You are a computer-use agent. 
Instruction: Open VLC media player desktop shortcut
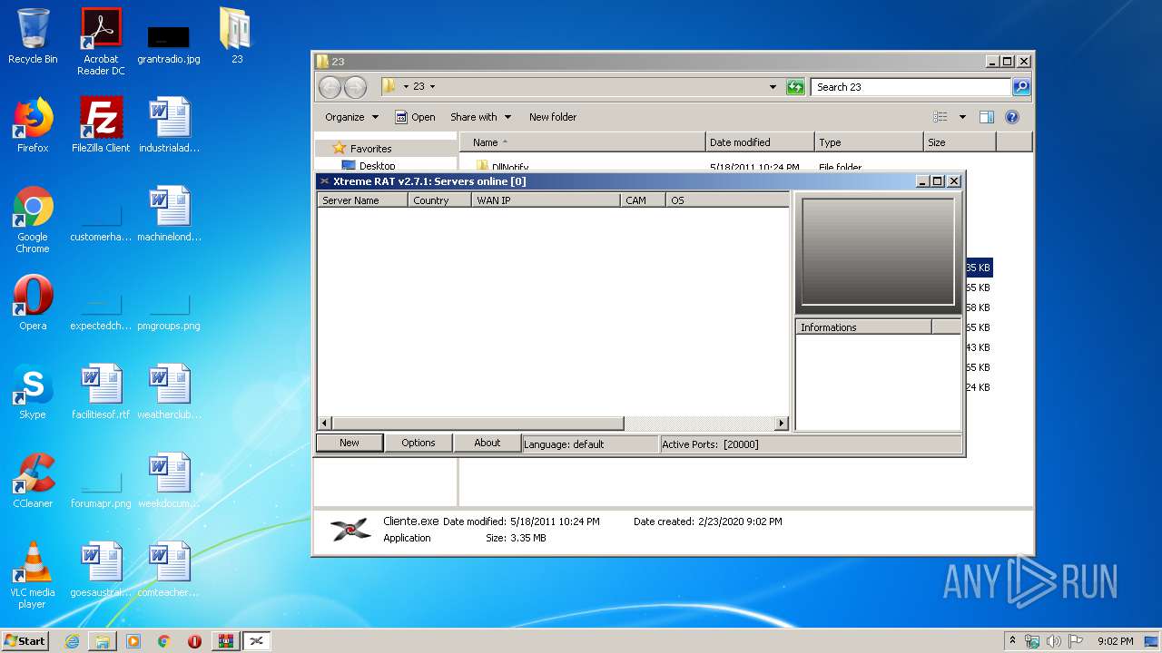point(33,575)
